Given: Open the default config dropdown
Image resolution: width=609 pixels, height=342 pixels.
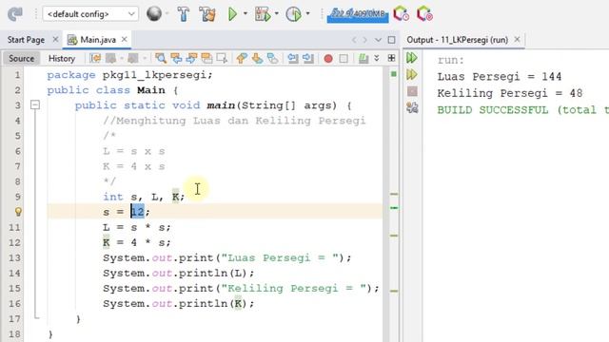Looking at the screenshot, I should coord(90,14).
